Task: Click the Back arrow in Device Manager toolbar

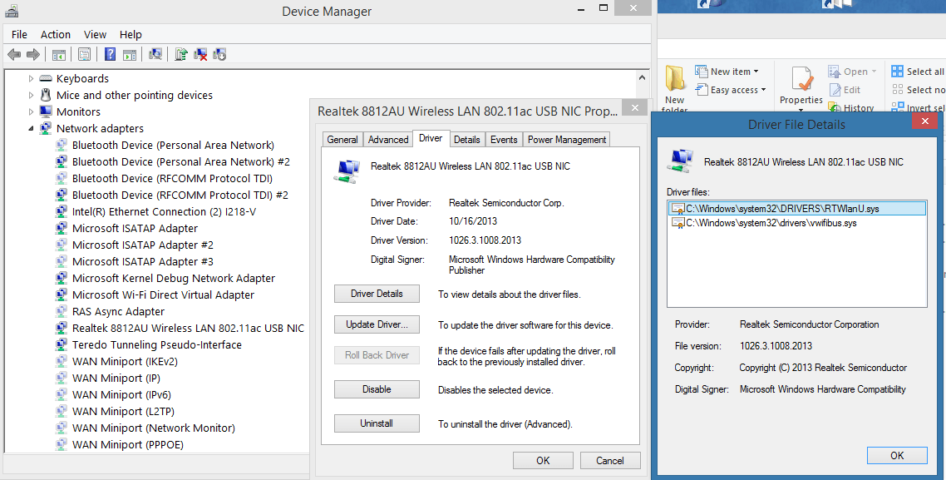Action: (14, 54)
